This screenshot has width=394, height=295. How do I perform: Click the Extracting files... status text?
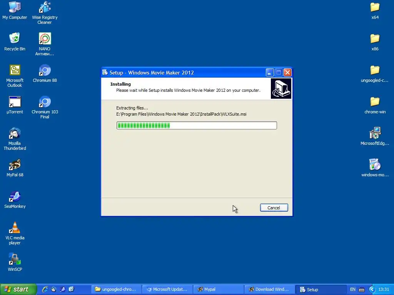(132, 108)
